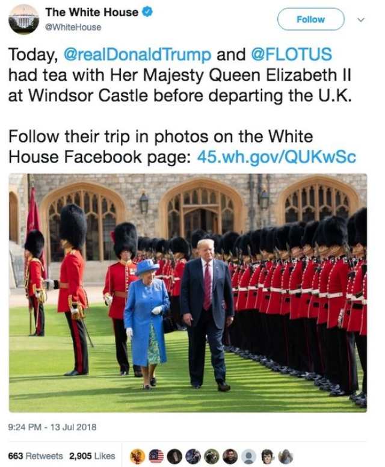The height and width of the screenshot is (467, 385).
Task: Open the fifth liker avatar
Action: [211, 456]
